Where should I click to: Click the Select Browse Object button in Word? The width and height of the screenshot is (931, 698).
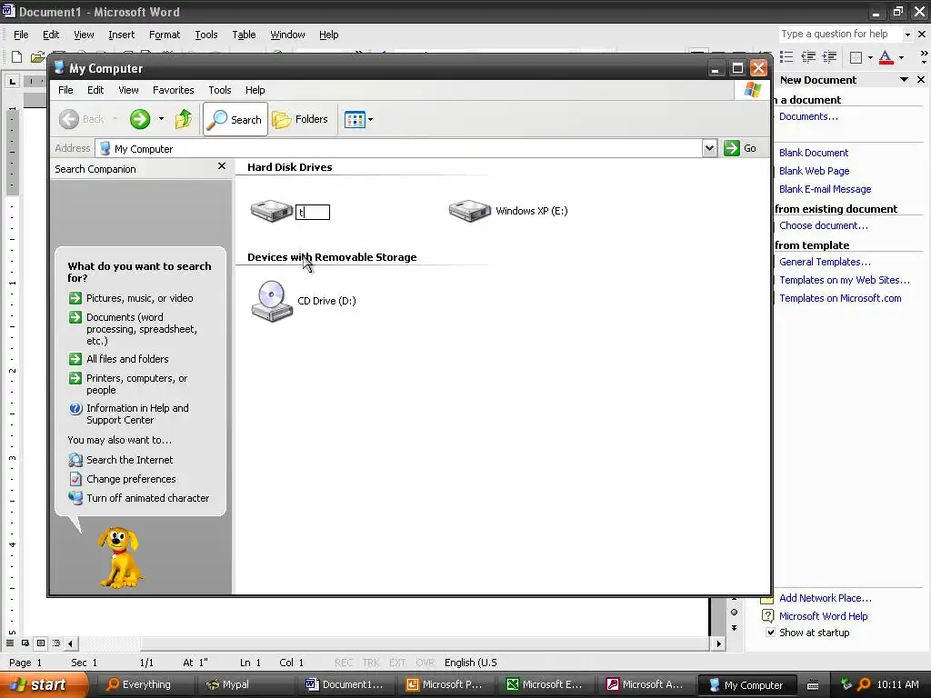(x=735, y=613)
